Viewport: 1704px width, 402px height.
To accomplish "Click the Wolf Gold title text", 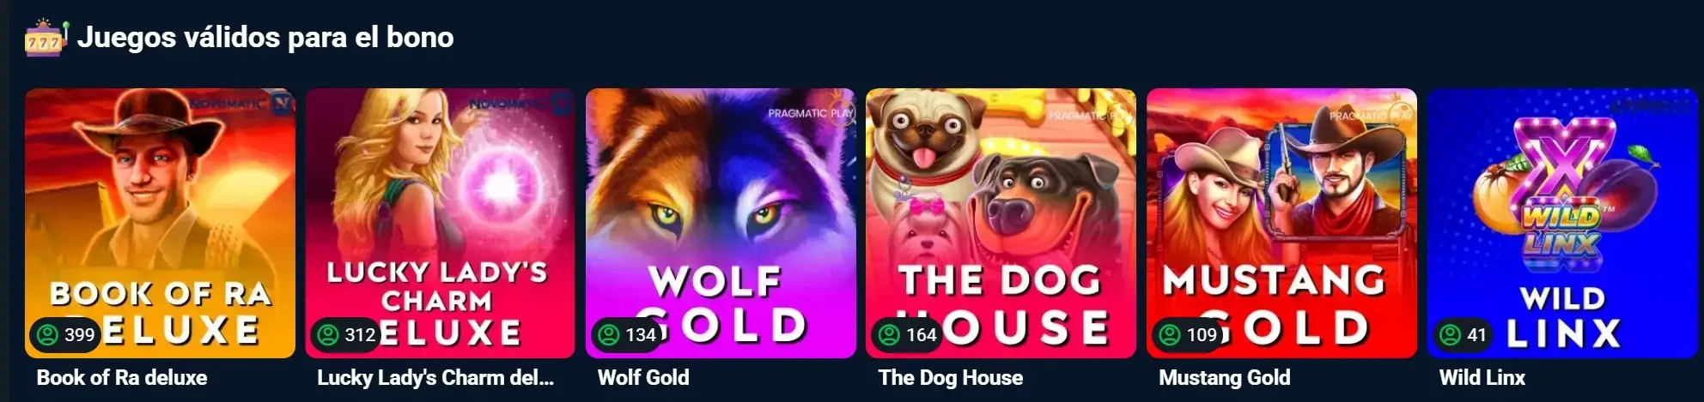I will [x=643, y=378].
